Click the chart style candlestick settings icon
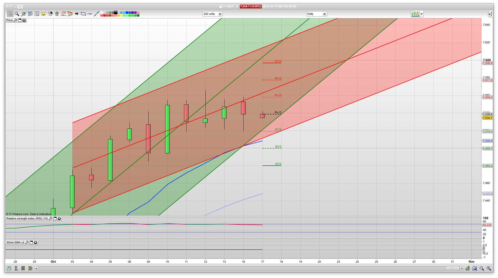The height and width of the screenshot is (278, 498). (x=468, y=268)
